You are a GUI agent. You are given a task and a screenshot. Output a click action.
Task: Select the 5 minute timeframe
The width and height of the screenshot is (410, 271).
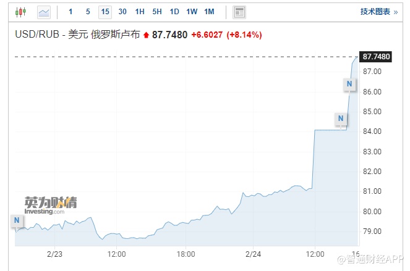(88, 12)
